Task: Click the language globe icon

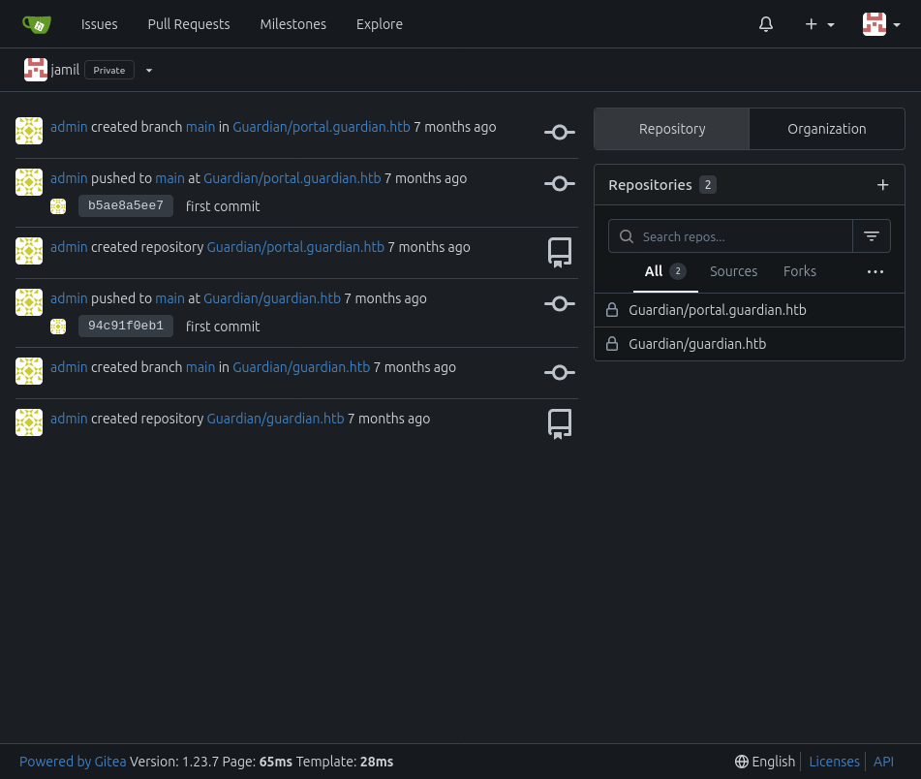Action: [742, 762]
